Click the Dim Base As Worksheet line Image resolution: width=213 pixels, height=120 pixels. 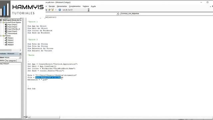point(39,33)
